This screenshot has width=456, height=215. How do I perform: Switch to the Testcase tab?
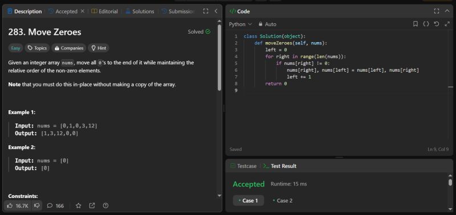243,166
